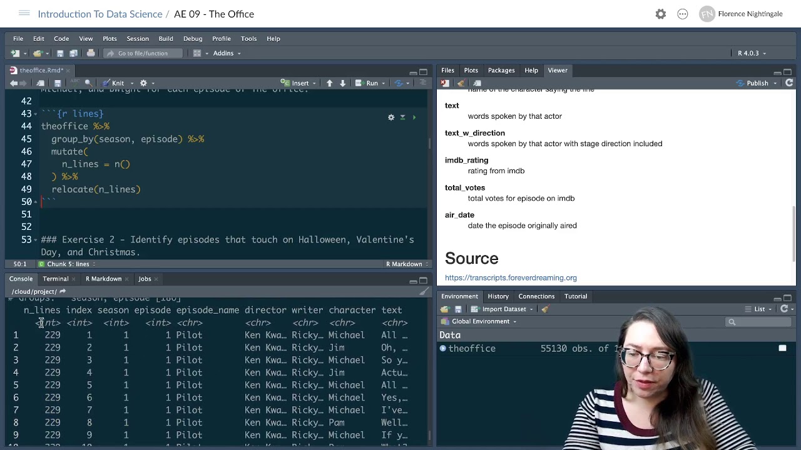This screenshot has height=450, width=801.
Task: Clear all viewer items with the broom
Action: click(461, 83)
